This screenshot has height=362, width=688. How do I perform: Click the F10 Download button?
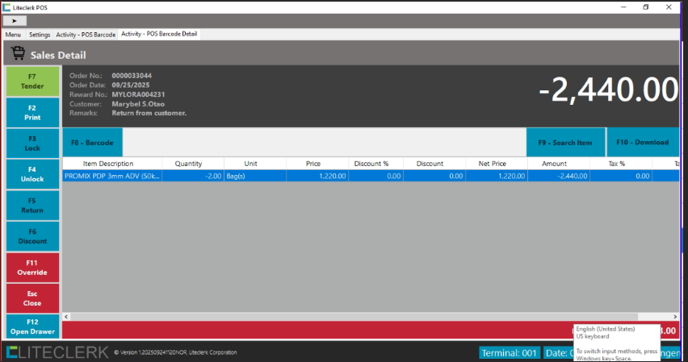[643, 143]
